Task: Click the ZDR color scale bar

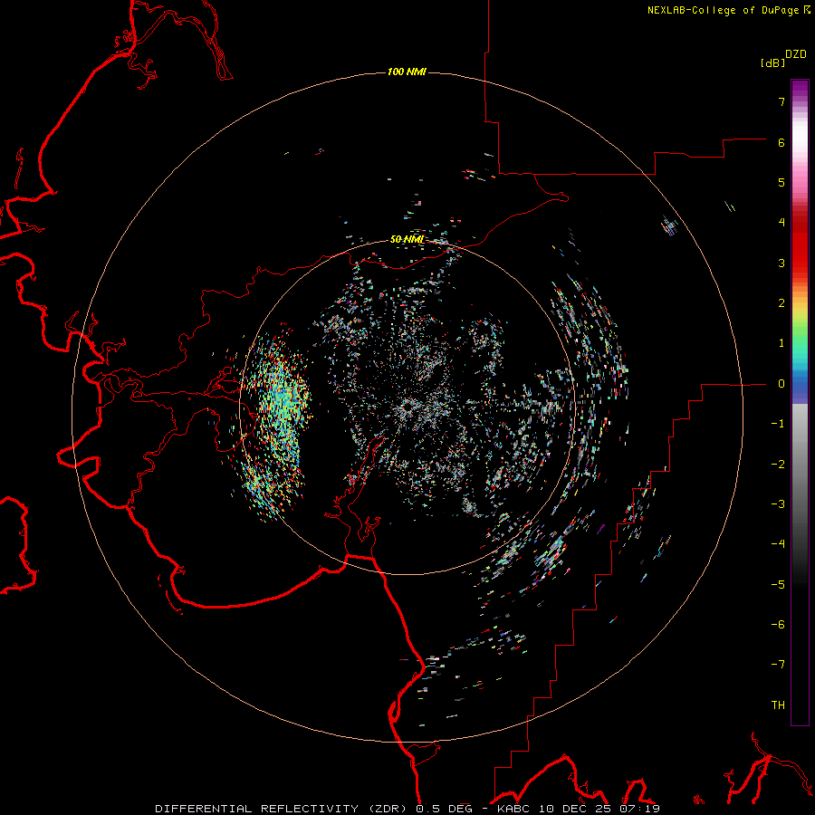Action: [800, 402]
